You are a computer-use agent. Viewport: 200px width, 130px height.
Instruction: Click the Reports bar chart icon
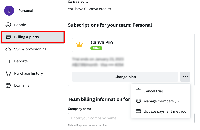(x=8, y=61)
